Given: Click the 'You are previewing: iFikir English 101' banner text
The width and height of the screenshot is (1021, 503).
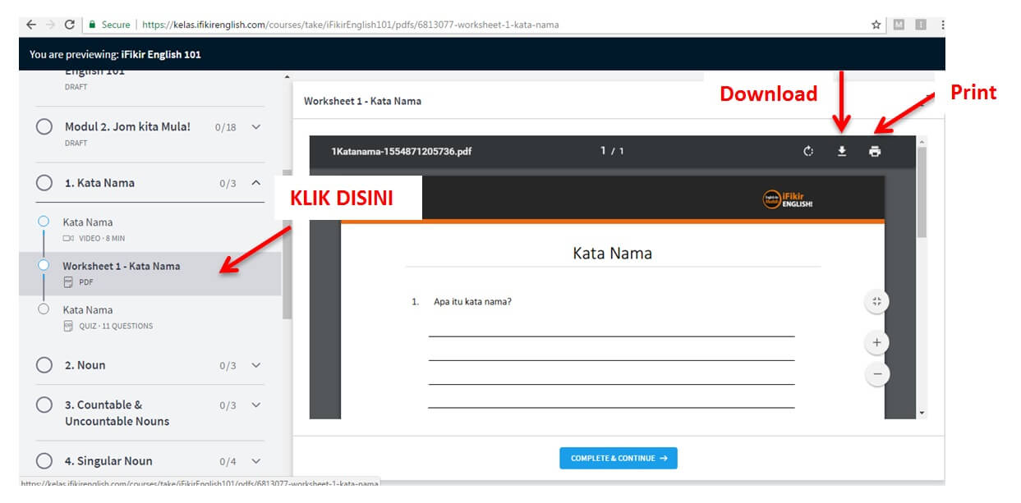Looking at the screenshot, I should [x=115, y=55].
